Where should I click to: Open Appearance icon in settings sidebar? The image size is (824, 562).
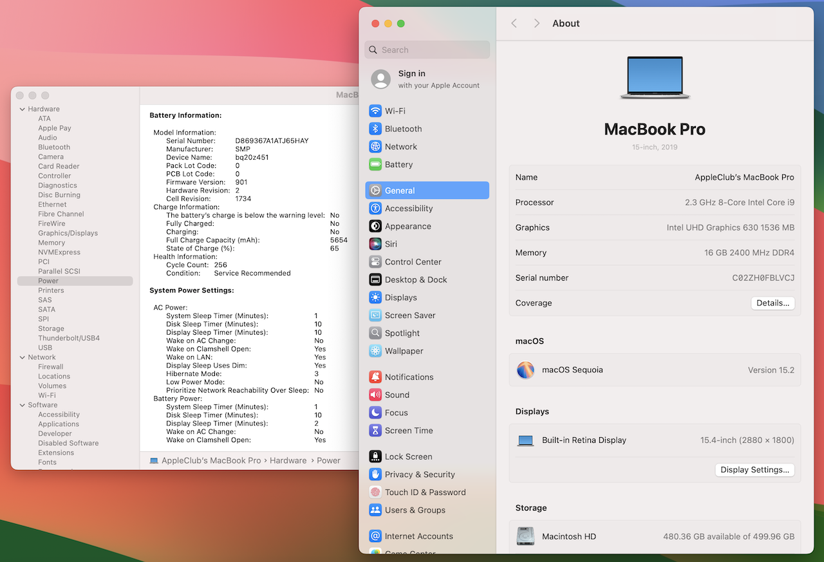coord(375,227)
